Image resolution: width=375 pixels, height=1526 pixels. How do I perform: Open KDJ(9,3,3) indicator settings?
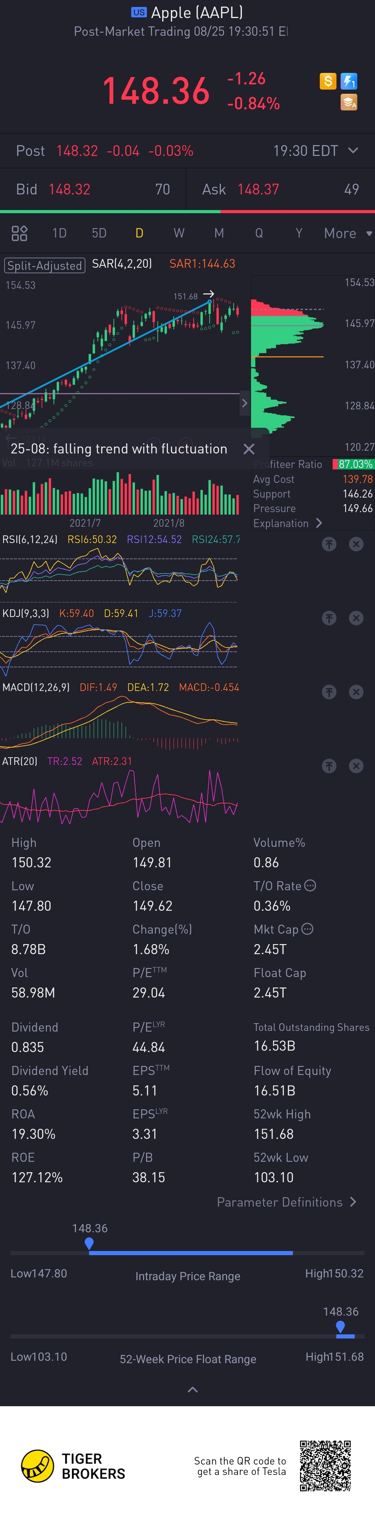coord(25,613)
